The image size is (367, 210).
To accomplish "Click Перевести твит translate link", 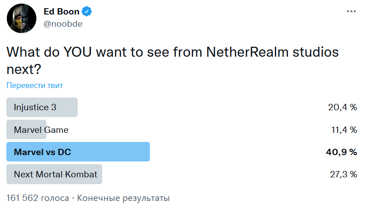I will [35, 85].
